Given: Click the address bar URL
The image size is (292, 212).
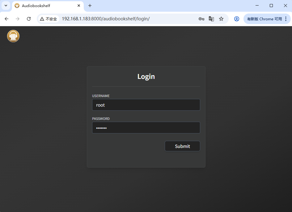Looking at the screenshot, I should pyautogui.click(x=106, y=19).
